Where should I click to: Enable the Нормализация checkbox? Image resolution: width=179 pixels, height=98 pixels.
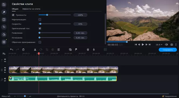[40, 19]
